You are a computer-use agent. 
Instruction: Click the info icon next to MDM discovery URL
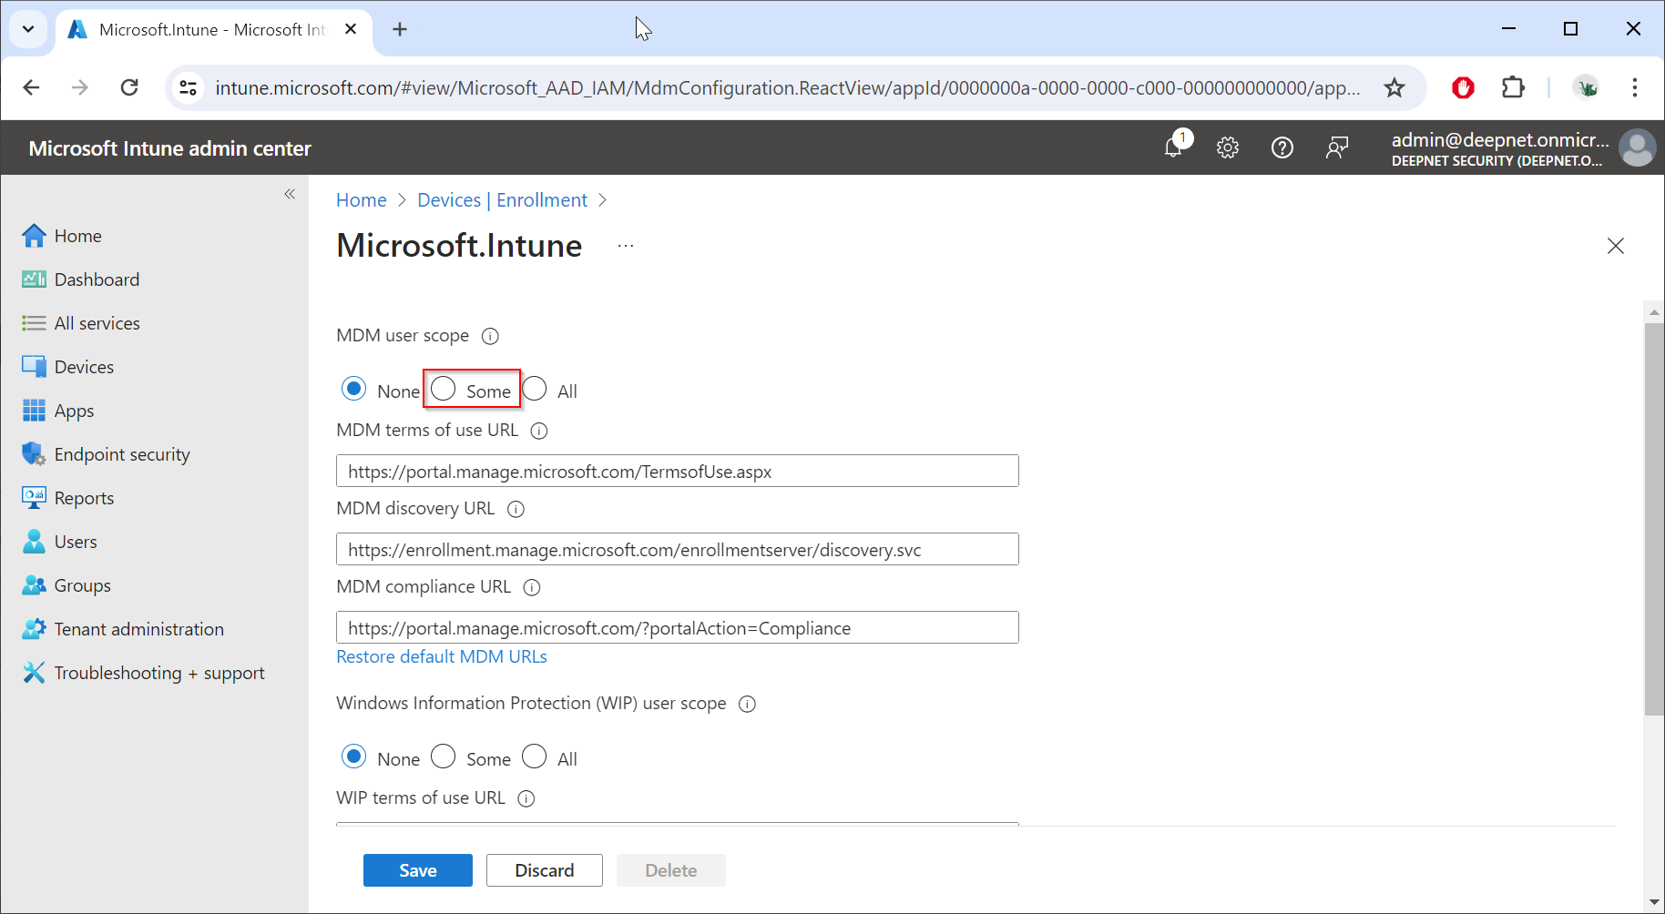point(516,509)
